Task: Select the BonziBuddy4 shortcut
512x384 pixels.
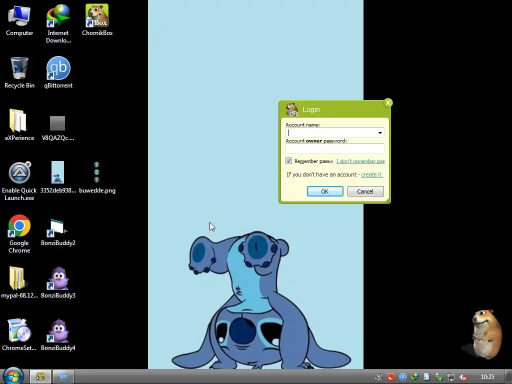Action: 58,335
